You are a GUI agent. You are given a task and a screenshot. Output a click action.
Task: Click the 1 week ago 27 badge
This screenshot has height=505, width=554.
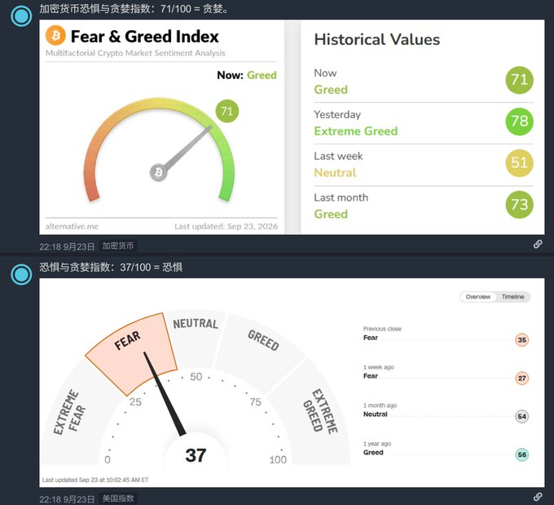[522, 379]
